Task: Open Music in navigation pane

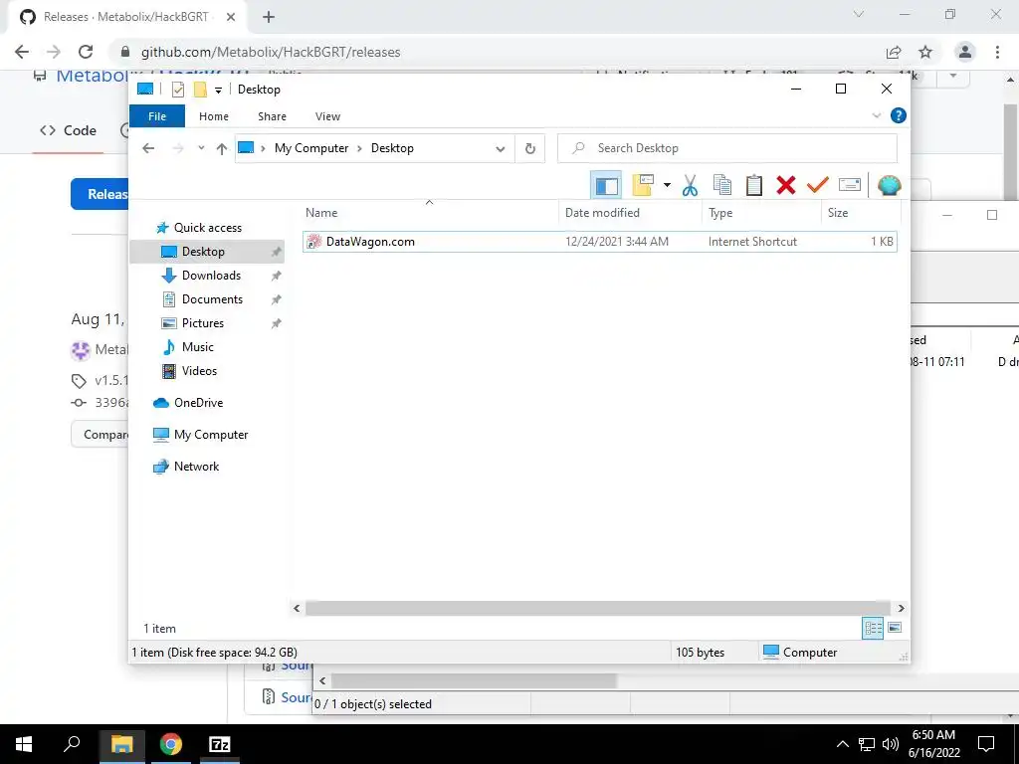Action: [x=197, y=347]
